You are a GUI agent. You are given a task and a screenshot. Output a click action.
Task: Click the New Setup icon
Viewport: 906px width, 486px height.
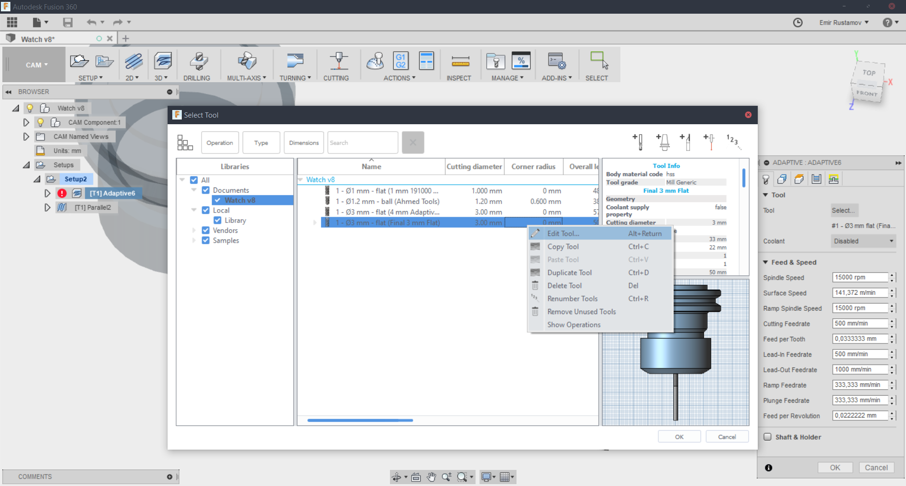[x=79, y=61]
